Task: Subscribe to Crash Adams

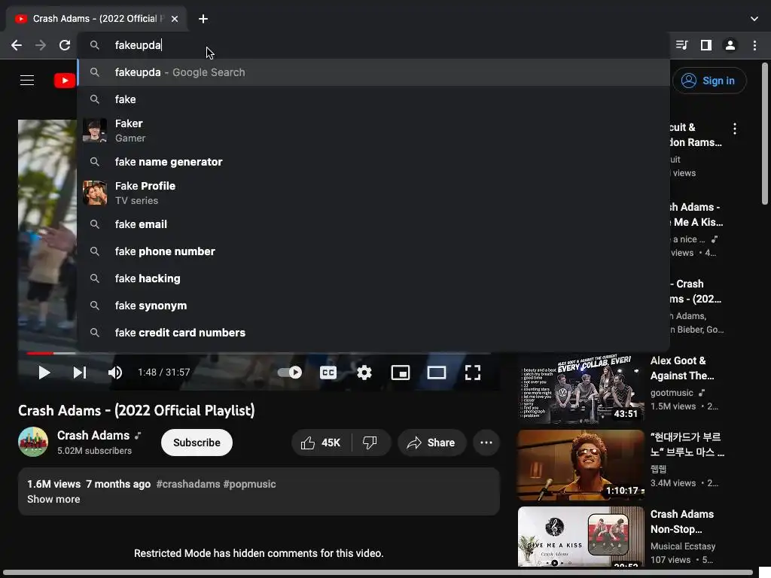Action: coord(197,443)
